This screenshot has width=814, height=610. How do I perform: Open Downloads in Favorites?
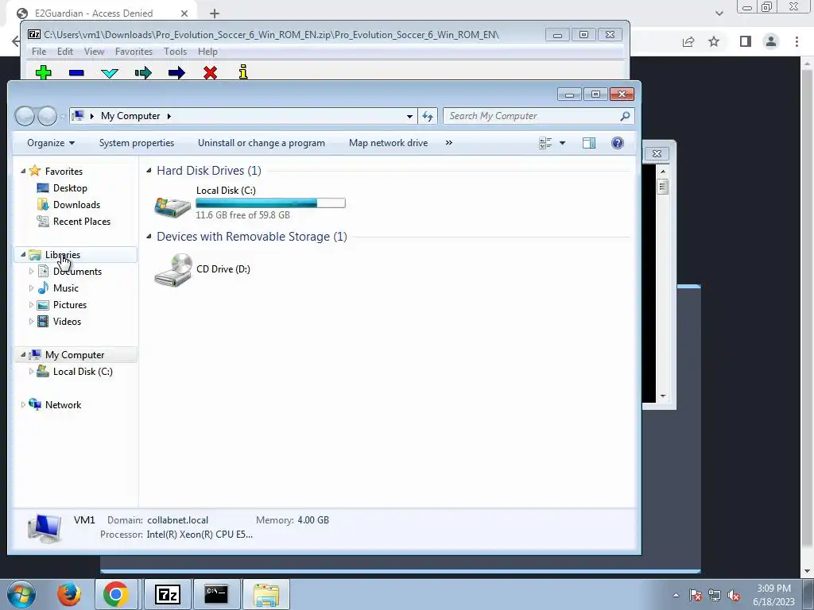76,205
